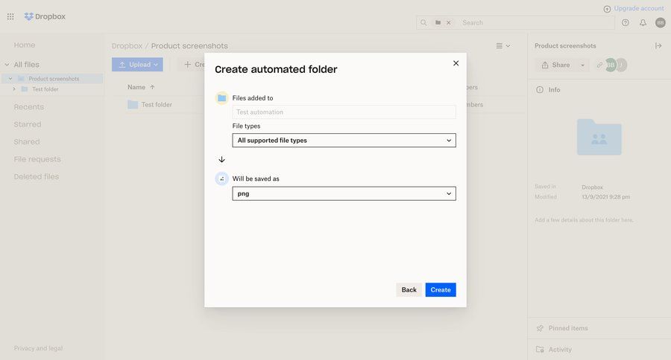Image resolution: width=671 pixels, height=360 pixels.
Task: Click the shared folder thumbnail
Action: point(599,137)
